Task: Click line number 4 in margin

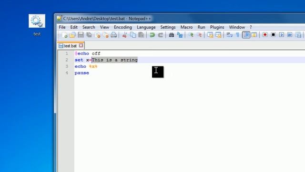Action: click(x=67, y=73)
